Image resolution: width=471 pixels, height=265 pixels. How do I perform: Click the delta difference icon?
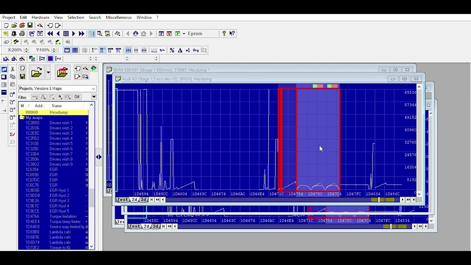pos(180,50)
